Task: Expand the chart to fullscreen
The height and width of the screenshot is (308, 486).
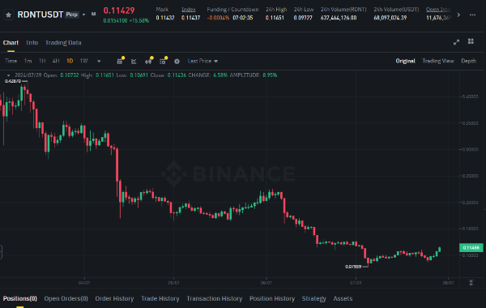Action: click(456, 42)
